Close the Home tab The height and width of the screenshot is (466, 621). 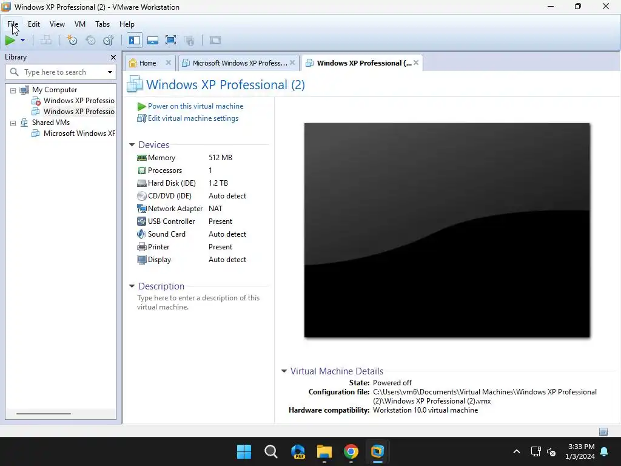(x=169, y=62)
